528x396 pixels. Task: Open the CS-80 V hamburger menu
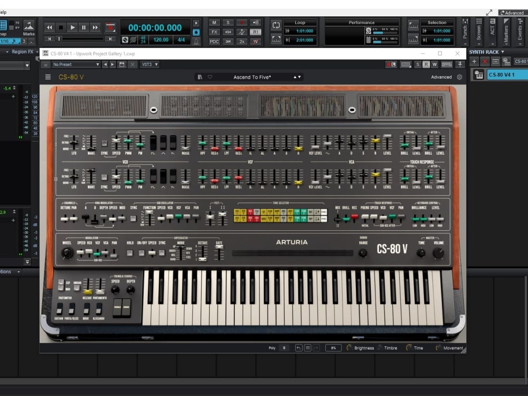(x=48, y=77)
